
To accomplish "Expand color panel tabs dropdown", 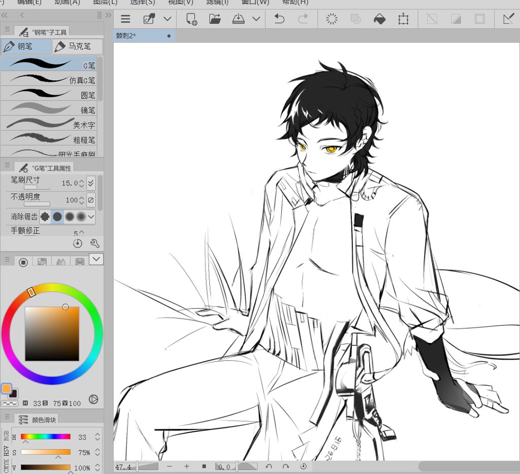I will pos(96,259).
